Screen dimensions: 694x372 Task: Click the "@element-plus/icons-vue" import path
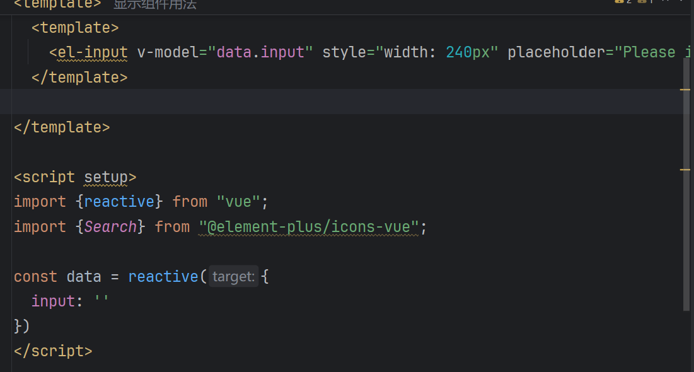308,227
